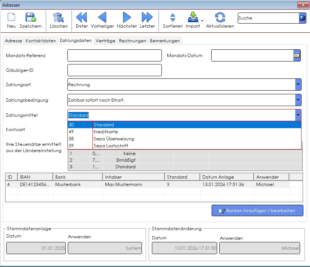
Task: Open the Zahlungsart dropdown
Action: [x=298, y=85]
